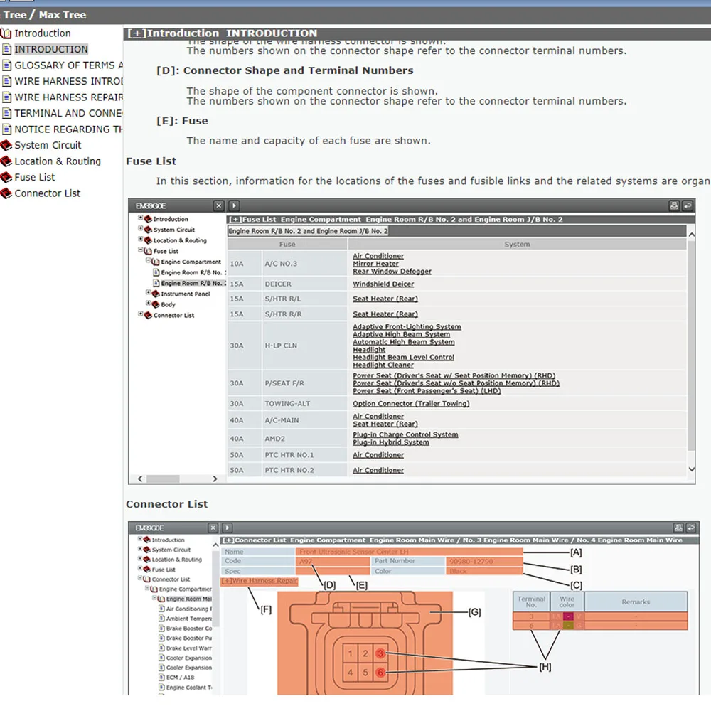The image size is (711, 711).
Task: Open Adaptive Front-Lighting System link
Action: pyautogui.click(x=407, y=327)
